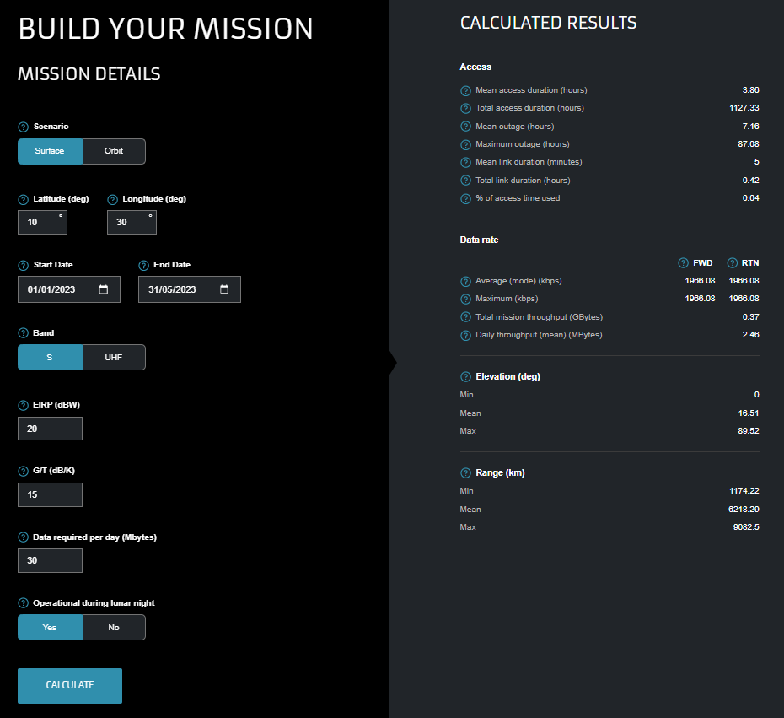784x718 pixels.
Task: Set lunar night operation to No
Action: tap(114, 628)
